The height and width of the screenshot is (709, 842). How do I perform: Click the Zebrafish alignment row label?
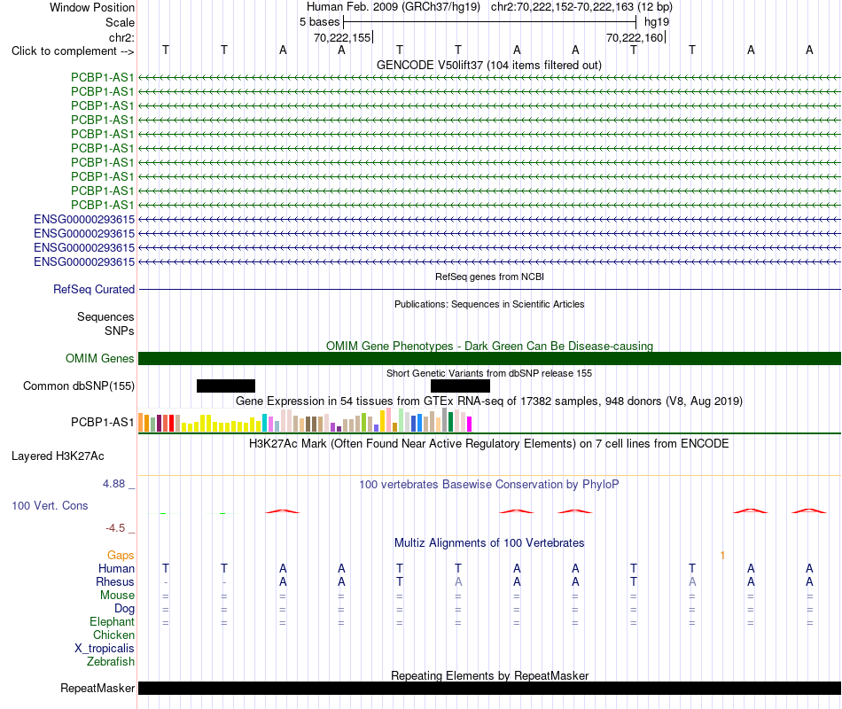pyautogui.click(x=111, y=661)
